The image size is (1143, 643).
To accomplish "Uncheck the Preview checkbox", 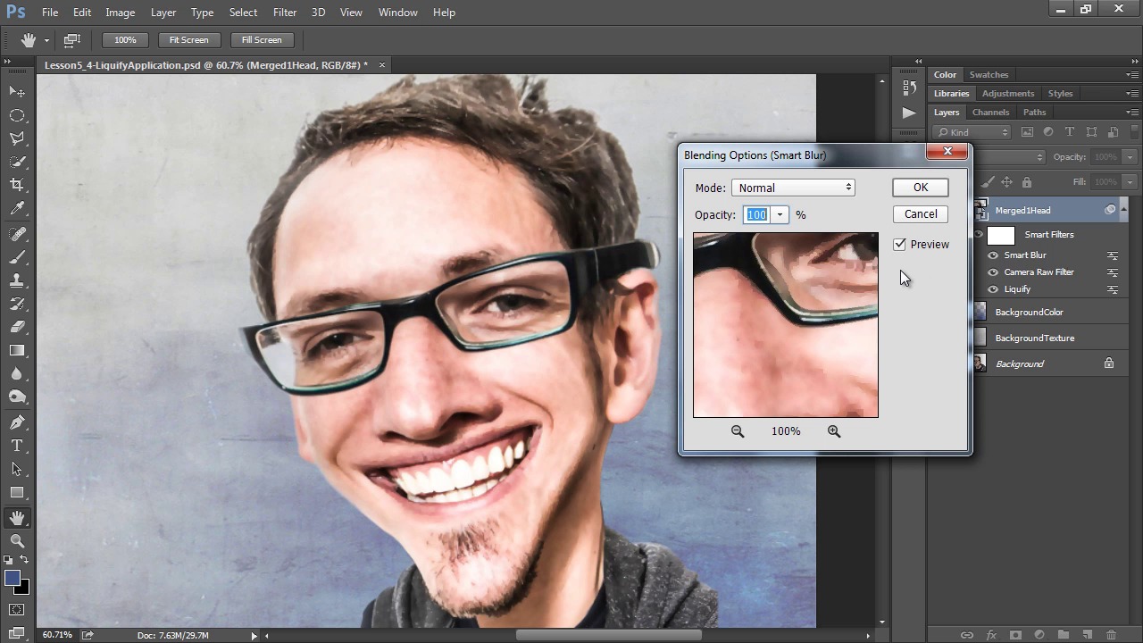I will click(900, 245).
